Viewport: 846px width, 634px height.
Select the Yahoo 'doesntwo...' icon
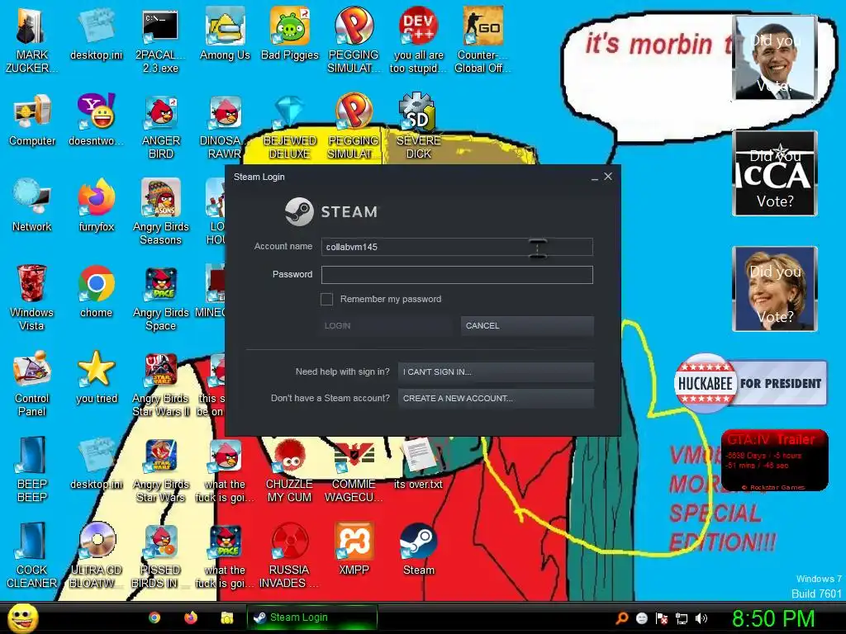[x=96, y=121]
